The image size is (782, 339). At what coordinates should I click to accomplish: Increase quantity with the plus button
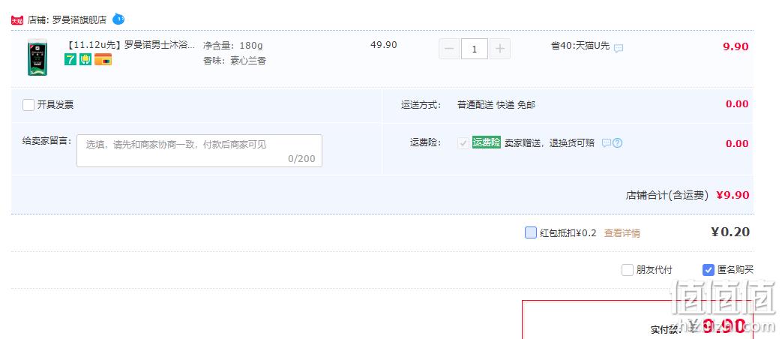(500, 49)
